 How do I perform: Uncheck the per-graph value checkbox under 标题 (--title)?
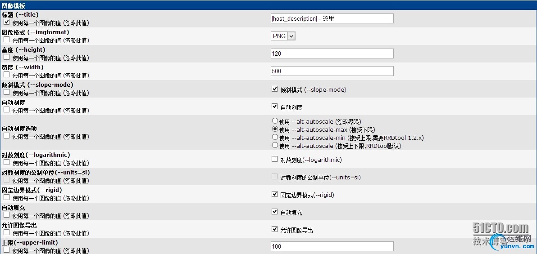[x=6, y=22]
